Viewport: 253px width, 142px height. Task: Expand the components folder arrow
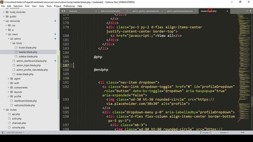pyautogui.click(x=9, y=88)
